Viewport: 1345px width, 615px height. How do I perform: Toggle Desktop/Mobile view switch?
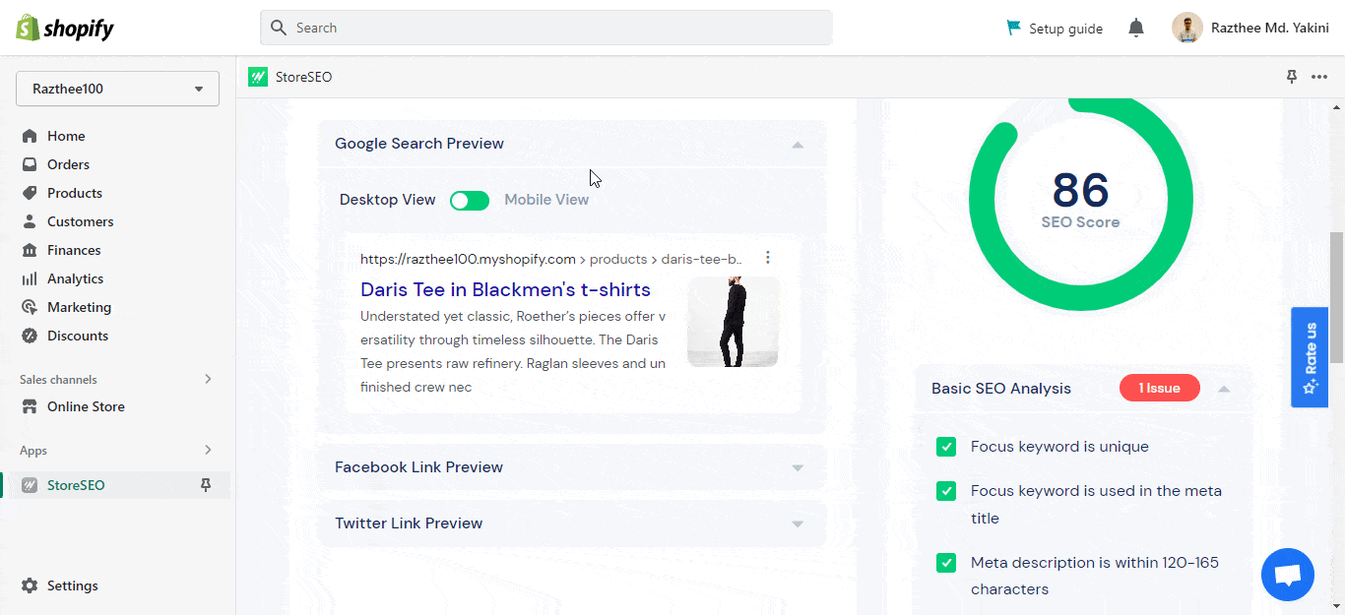(470, 201)
